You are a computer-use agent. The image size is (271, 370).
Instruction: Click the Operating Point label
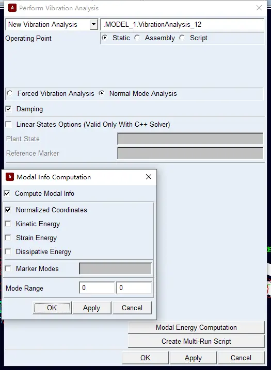[x=28, y=38]
